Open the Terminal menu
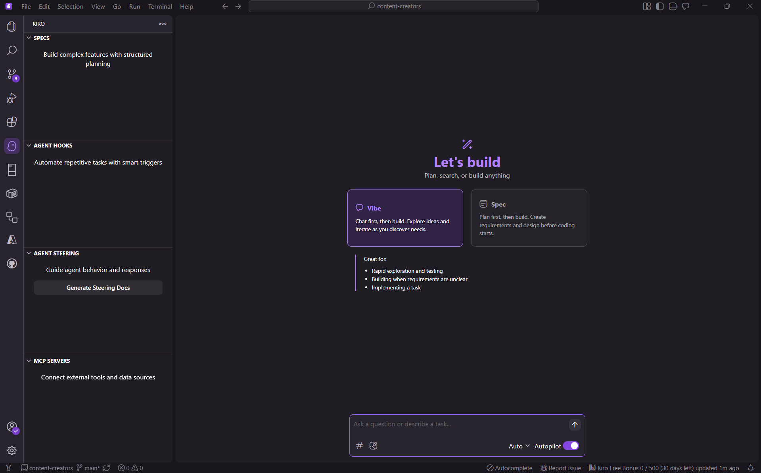This screenshot has height=473, width=761. point(160,6)
